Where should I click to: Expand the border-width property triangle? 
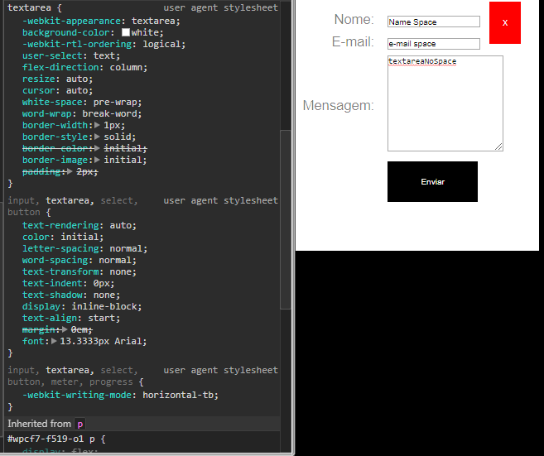pyautogui.click(x=97, y=125)
